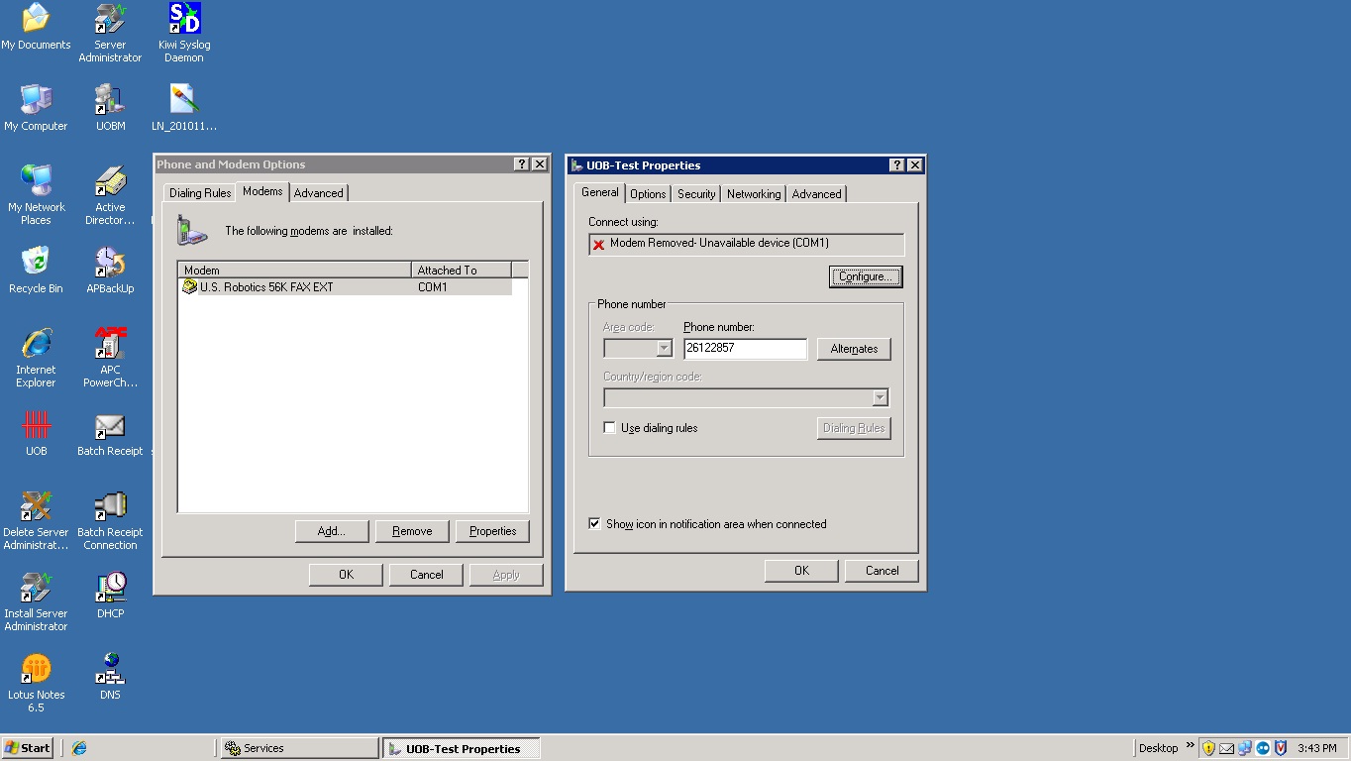Toggle Use dialing rules checkbox
This screenshot has height=761, width=1351.
[x=609, y=427]
